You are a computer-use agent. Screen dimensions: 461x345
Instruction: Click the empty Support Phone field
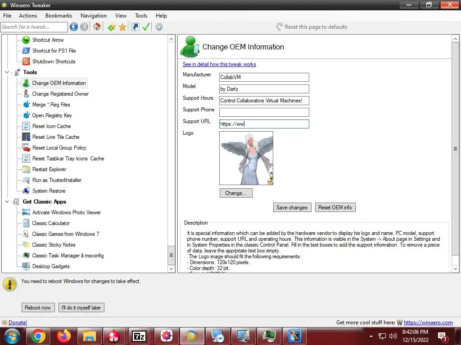264,112
